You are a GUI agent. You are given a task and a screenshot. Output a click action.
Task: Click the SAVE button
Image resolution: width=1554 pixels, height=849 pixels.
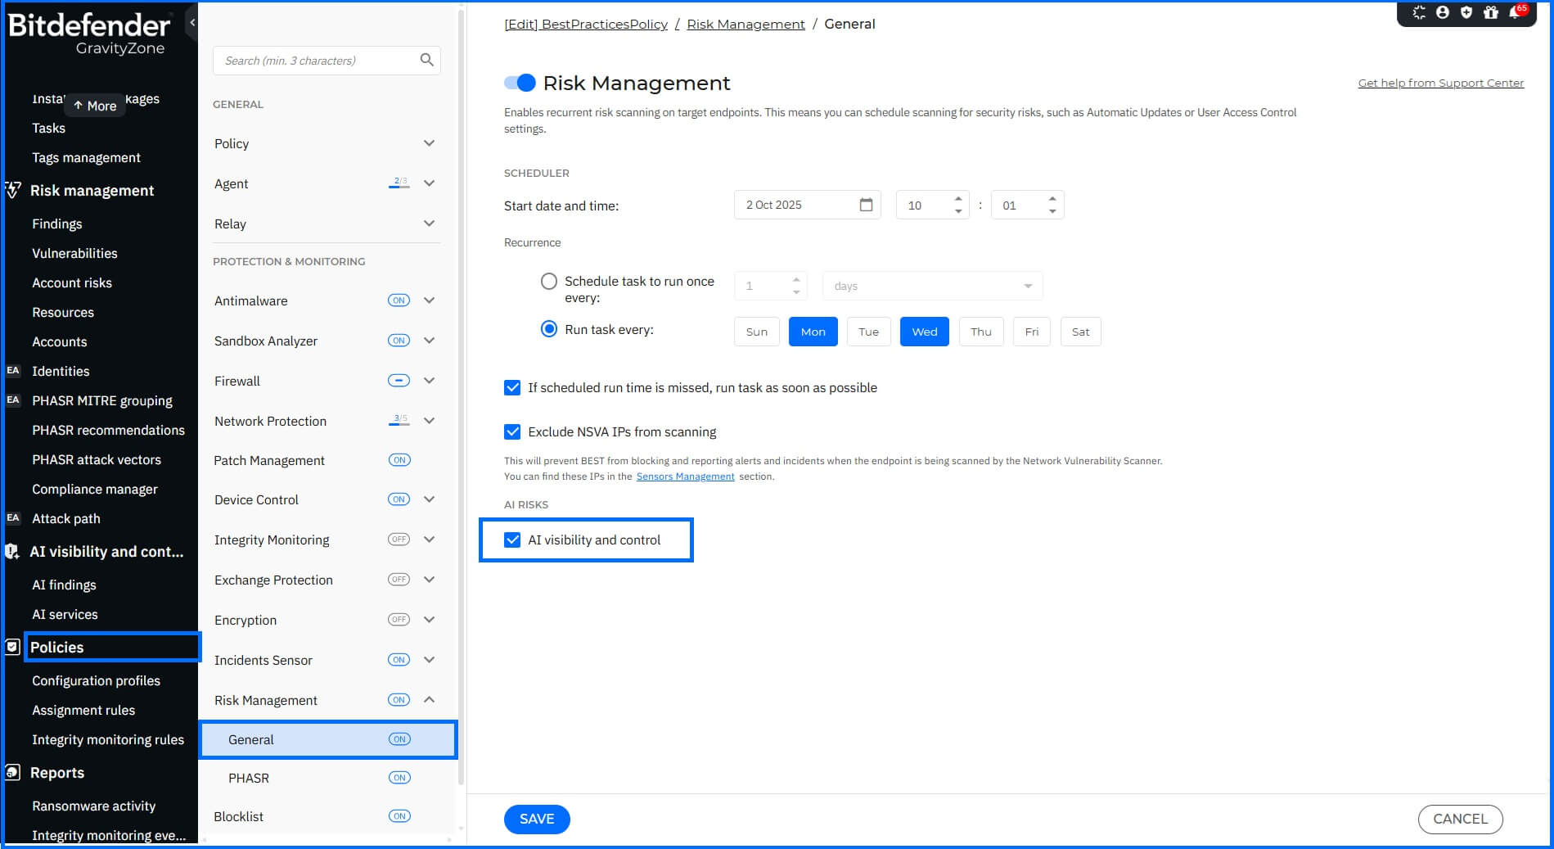(537, 819)
